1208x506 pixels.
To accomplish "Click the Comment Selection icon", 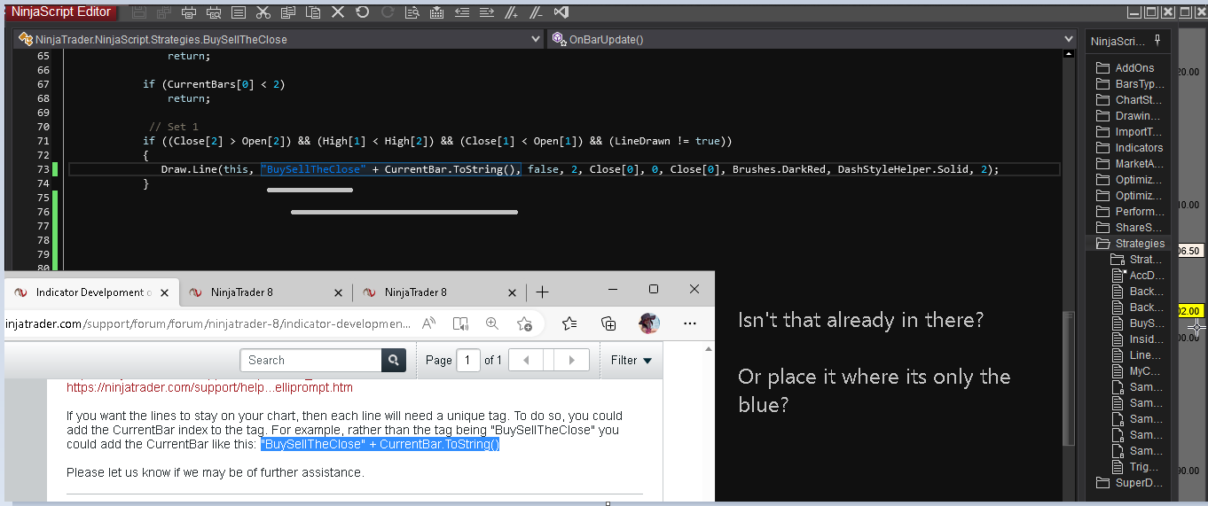I will tap(512, 12).
